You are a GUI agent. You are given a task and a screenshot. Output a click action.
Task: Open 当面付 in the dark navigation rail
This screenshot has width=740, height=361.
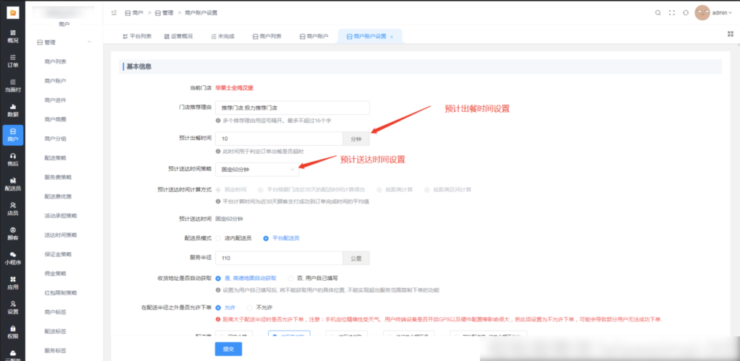(x=13, y=85)
